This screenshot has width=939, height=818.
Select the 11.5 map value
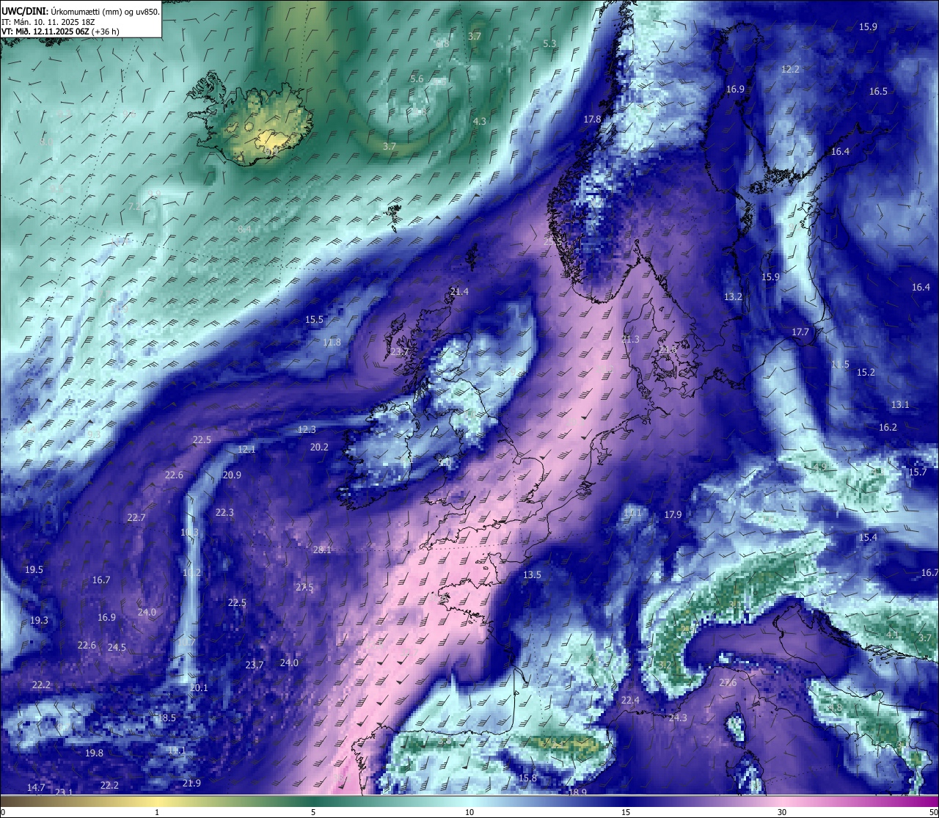click(840, 364)
